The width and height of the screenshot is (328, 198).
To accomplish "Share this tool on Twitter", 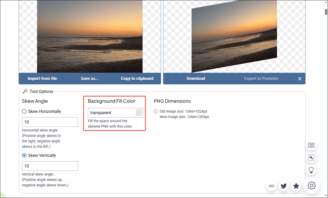I will point(284,186).
